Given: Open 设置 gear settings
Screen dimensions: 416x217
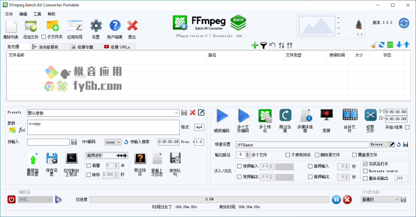Looking at the screenshot, I should pyautogui.click(x=96, y=26).
